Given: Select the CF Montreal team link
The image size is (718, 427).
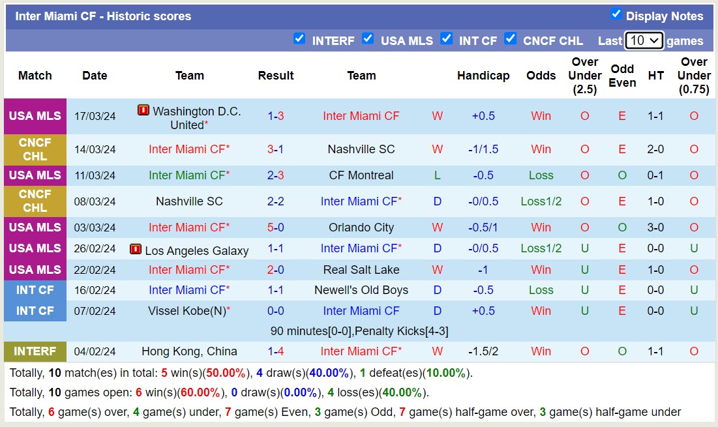Looking at the screenshot, I should pos(361,175).
